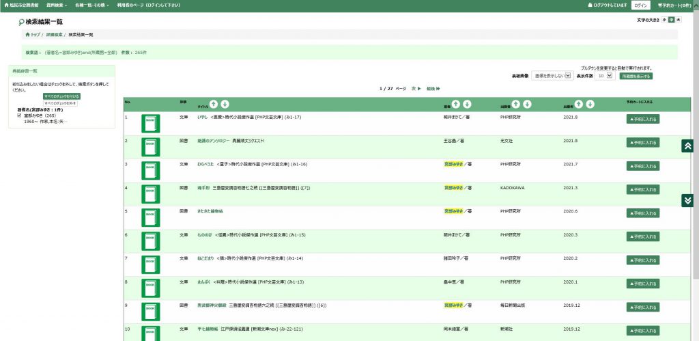
Task: Expand the 各種一覧・その他 menu in the top bar
Action: point(92,5)
